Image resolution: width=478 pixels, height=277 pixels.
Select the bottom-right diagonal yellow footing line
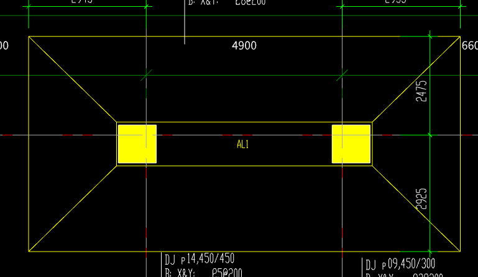click(x=416, y=209)
